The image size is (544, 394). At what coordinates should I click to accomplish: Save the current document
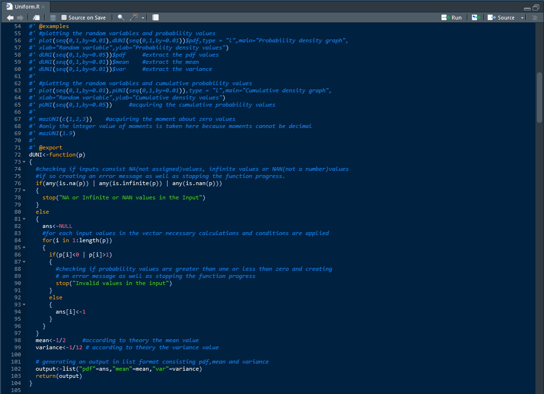click(53, 18)
